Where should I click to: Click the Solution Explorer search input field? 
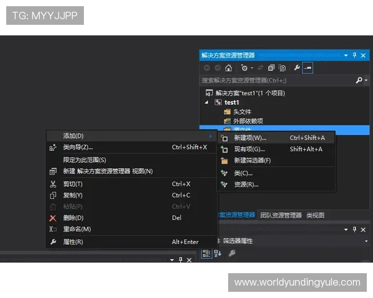point(274,81)
